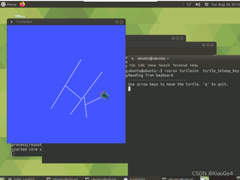The image size is (240, 180).
Task: Click the 'rosrun turtlesim turtle_teleop_key' command text
Action: [202, 71]
